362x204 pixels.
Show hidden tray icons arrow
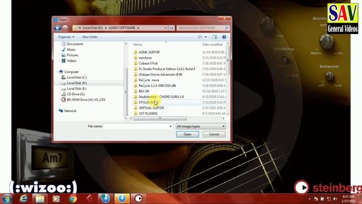tap(309, 199)
